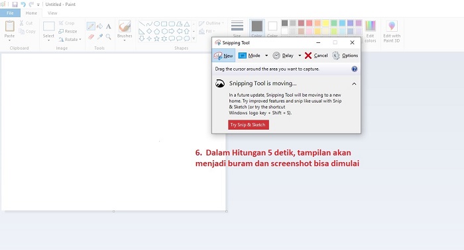Screen dimensions: 464x250
Task: Click Try Snip & Sketch button
Action: [x=249, y=124]
